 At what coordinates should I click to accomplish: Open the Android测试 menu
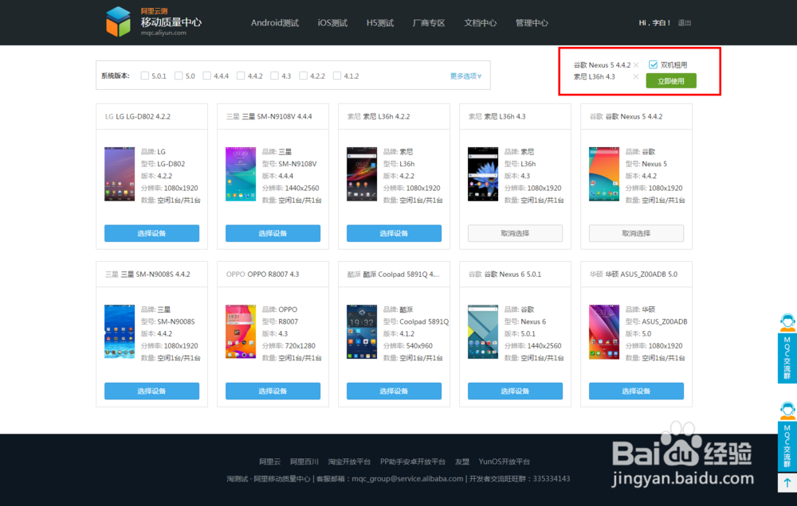275,23
